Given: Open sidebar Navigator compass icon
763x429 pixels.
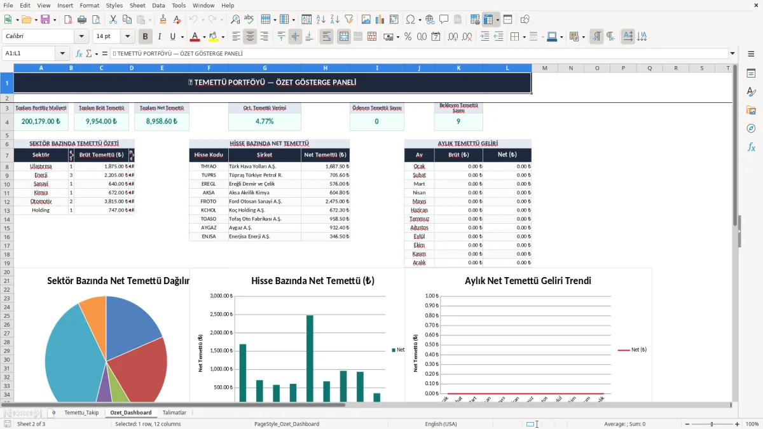Looking at the screenshot, I should tap(751, 128).
